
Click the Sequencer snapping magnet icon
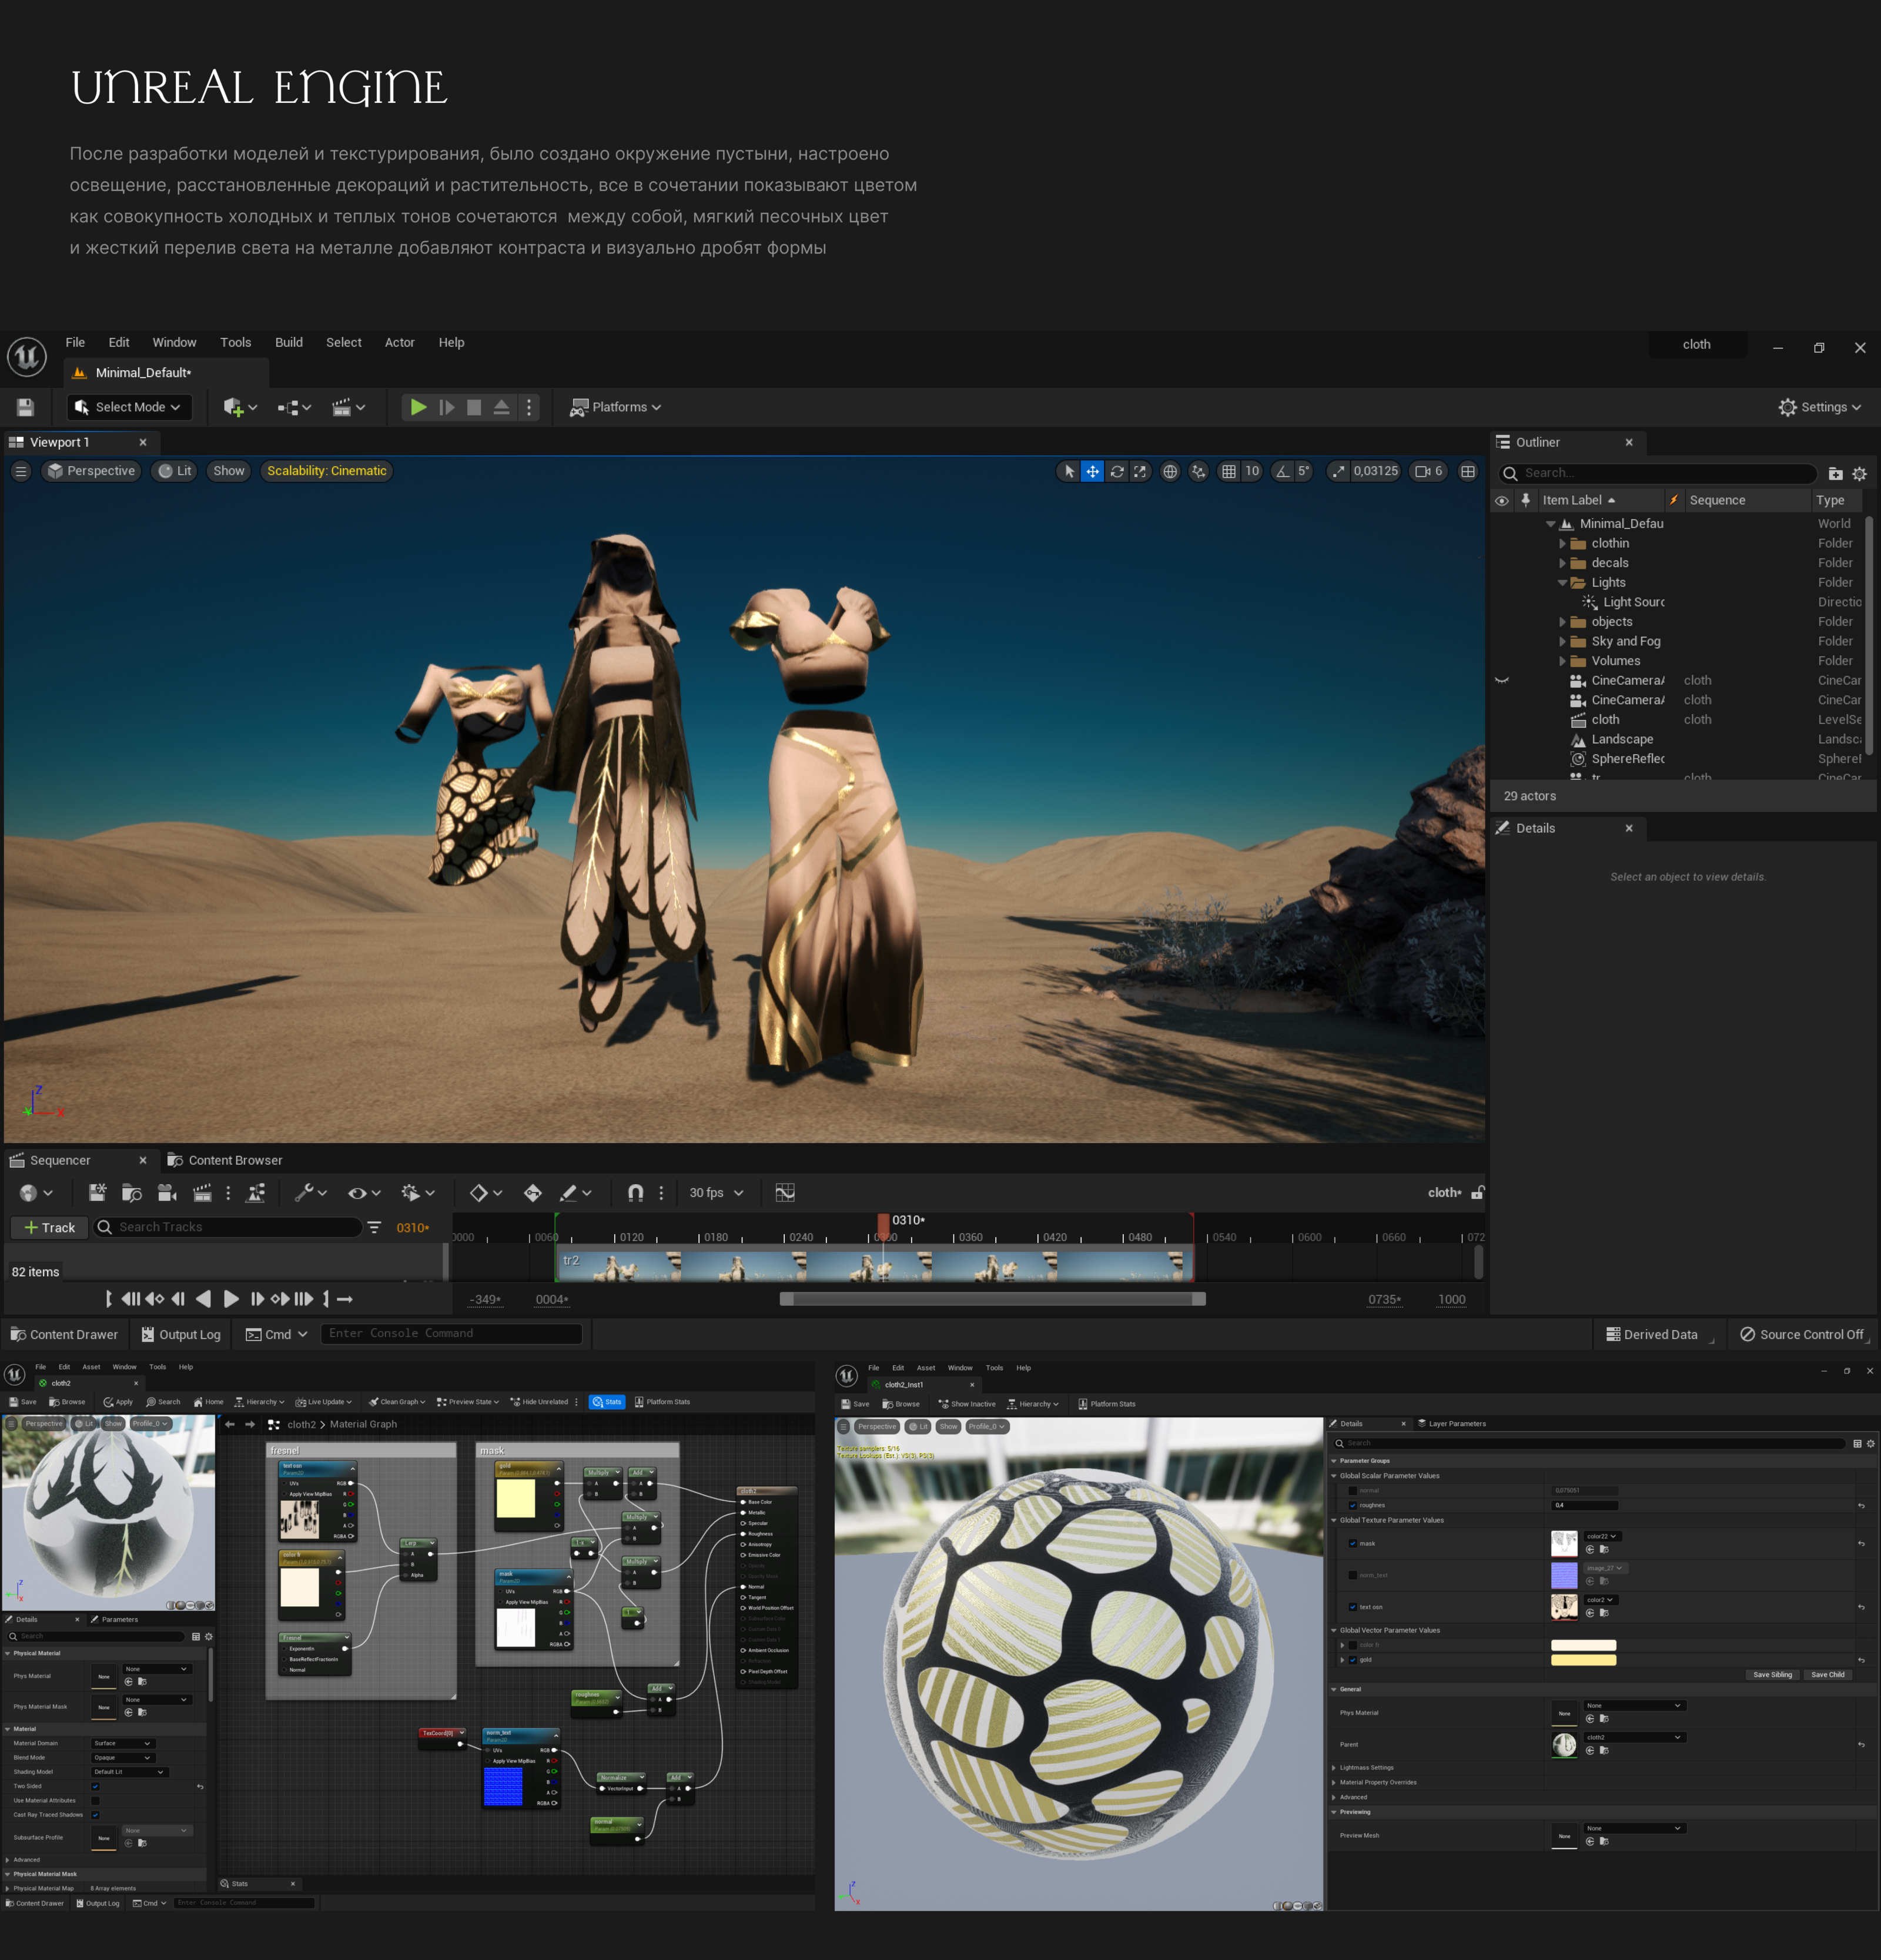635,1192
